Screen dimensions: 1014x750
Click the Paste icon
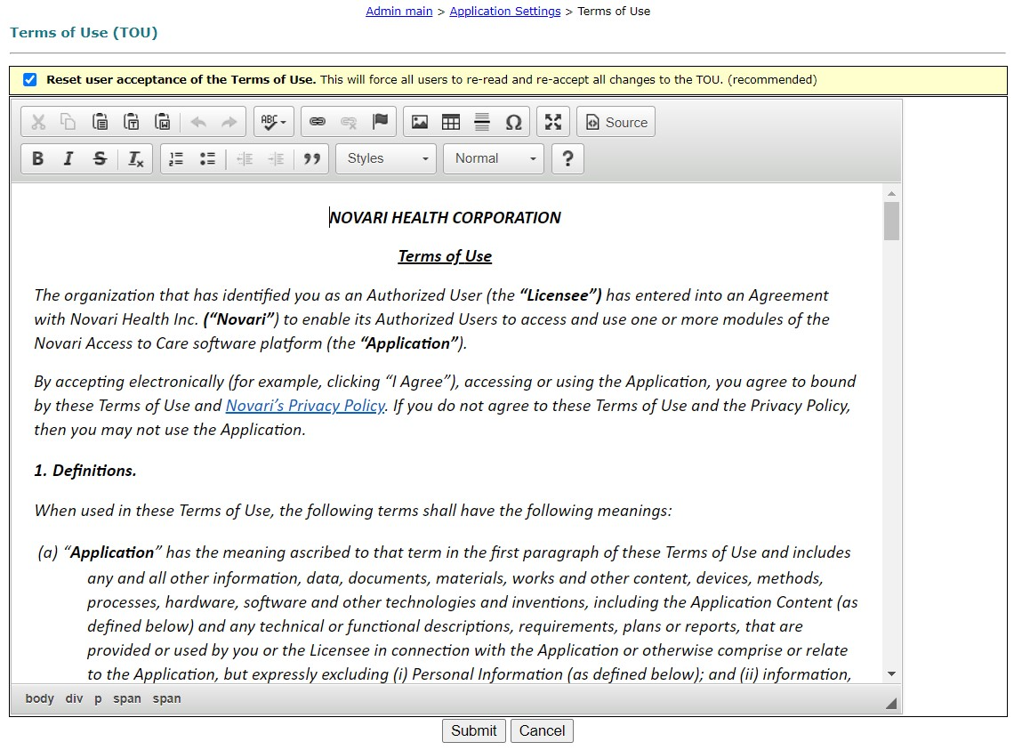point(100,122)
